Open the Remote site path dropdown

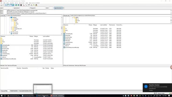[x=171, y=16]
